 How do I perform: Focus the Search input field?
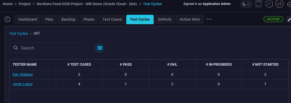pyautogui.click(x=48, y=48)
